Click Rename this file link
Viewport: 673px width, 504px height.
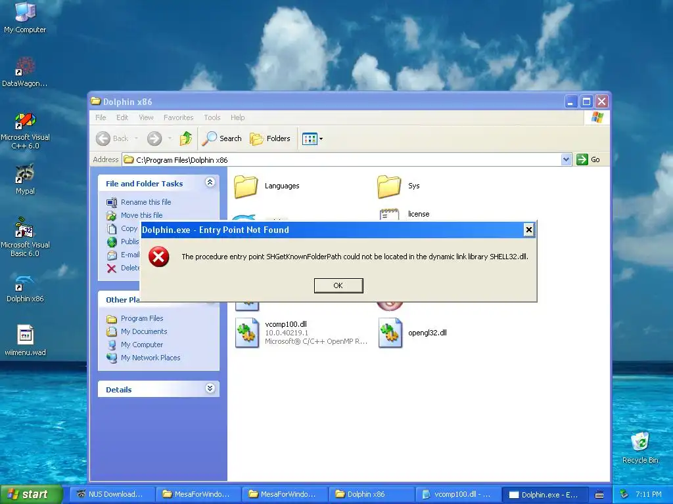click(x=146, y=202)
